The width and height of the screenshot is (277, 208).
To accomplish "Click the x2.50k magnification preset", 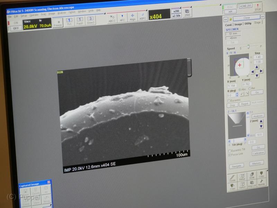I will (176, 16).
